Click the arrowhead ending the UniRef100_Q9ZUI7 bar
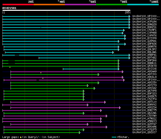This screenshot has height=139, width=161. coord(80,133)
